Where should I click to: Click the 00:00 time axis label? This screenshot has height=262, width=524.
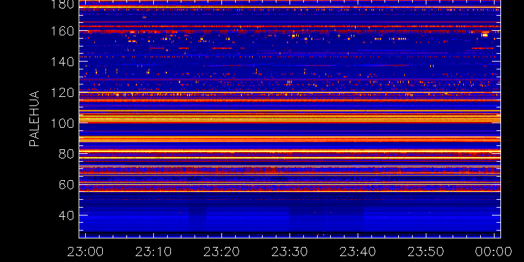pyautogui.click(x=494, y=252)
